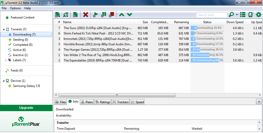Viewport: 263px width, 133px height.
Task: Sort by the Down Speed column header
Action: coord(235,22)
